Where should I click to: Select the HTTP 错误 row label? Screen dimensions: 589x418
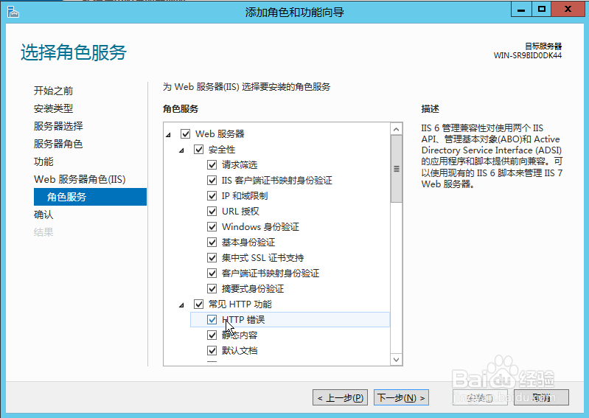point(243,320)
